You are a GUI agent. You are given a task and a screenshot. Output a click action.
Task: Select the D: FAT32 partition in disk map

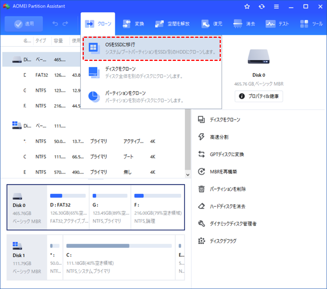pyautogui.click(x=68, y=207)
